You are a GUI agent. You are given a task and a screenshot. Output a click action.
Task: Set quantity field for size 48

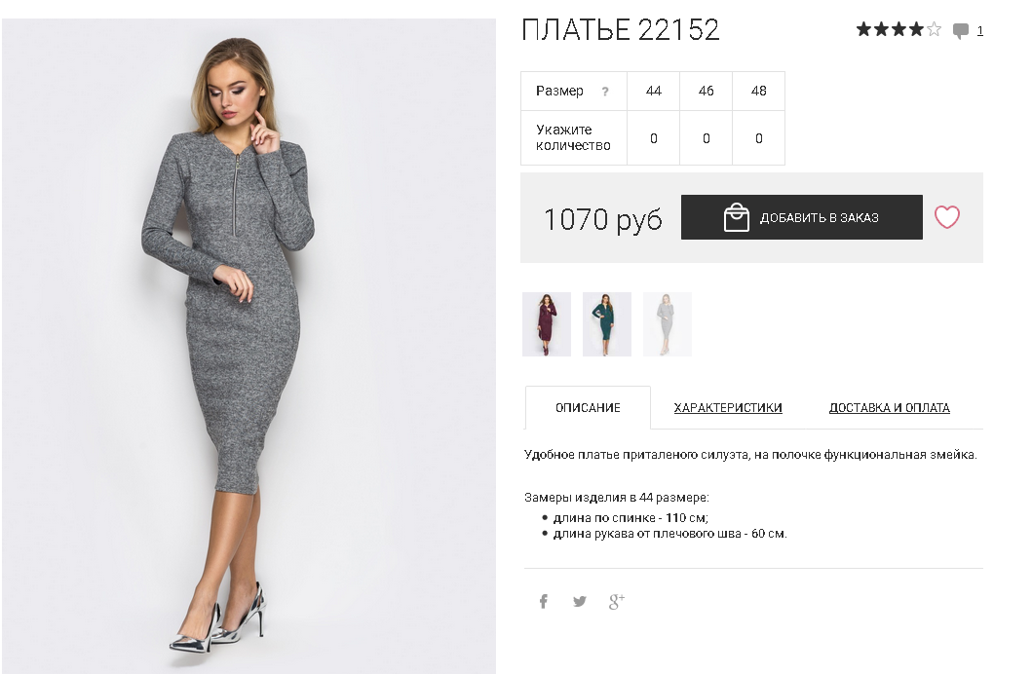coord(759,138)
